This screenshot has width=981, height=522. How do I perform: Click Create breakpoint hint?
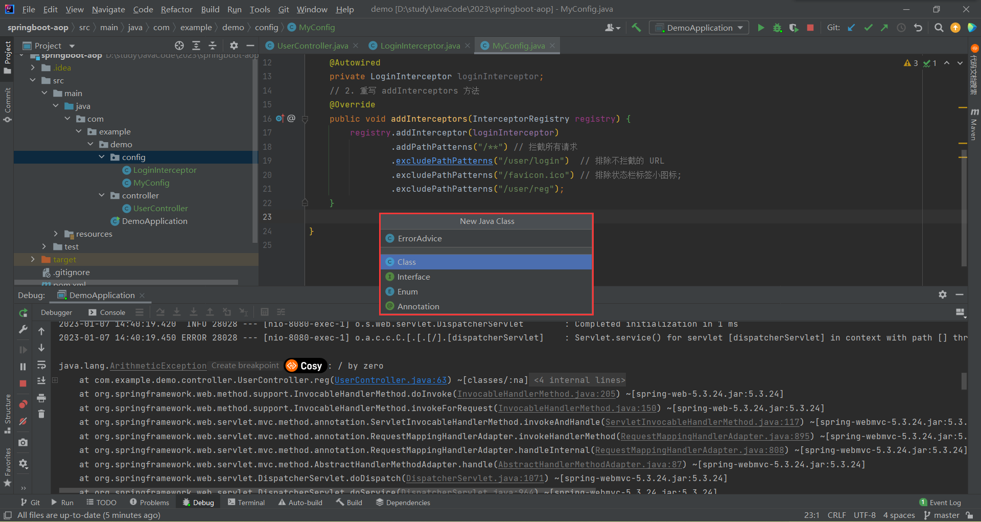pos(245,366)
